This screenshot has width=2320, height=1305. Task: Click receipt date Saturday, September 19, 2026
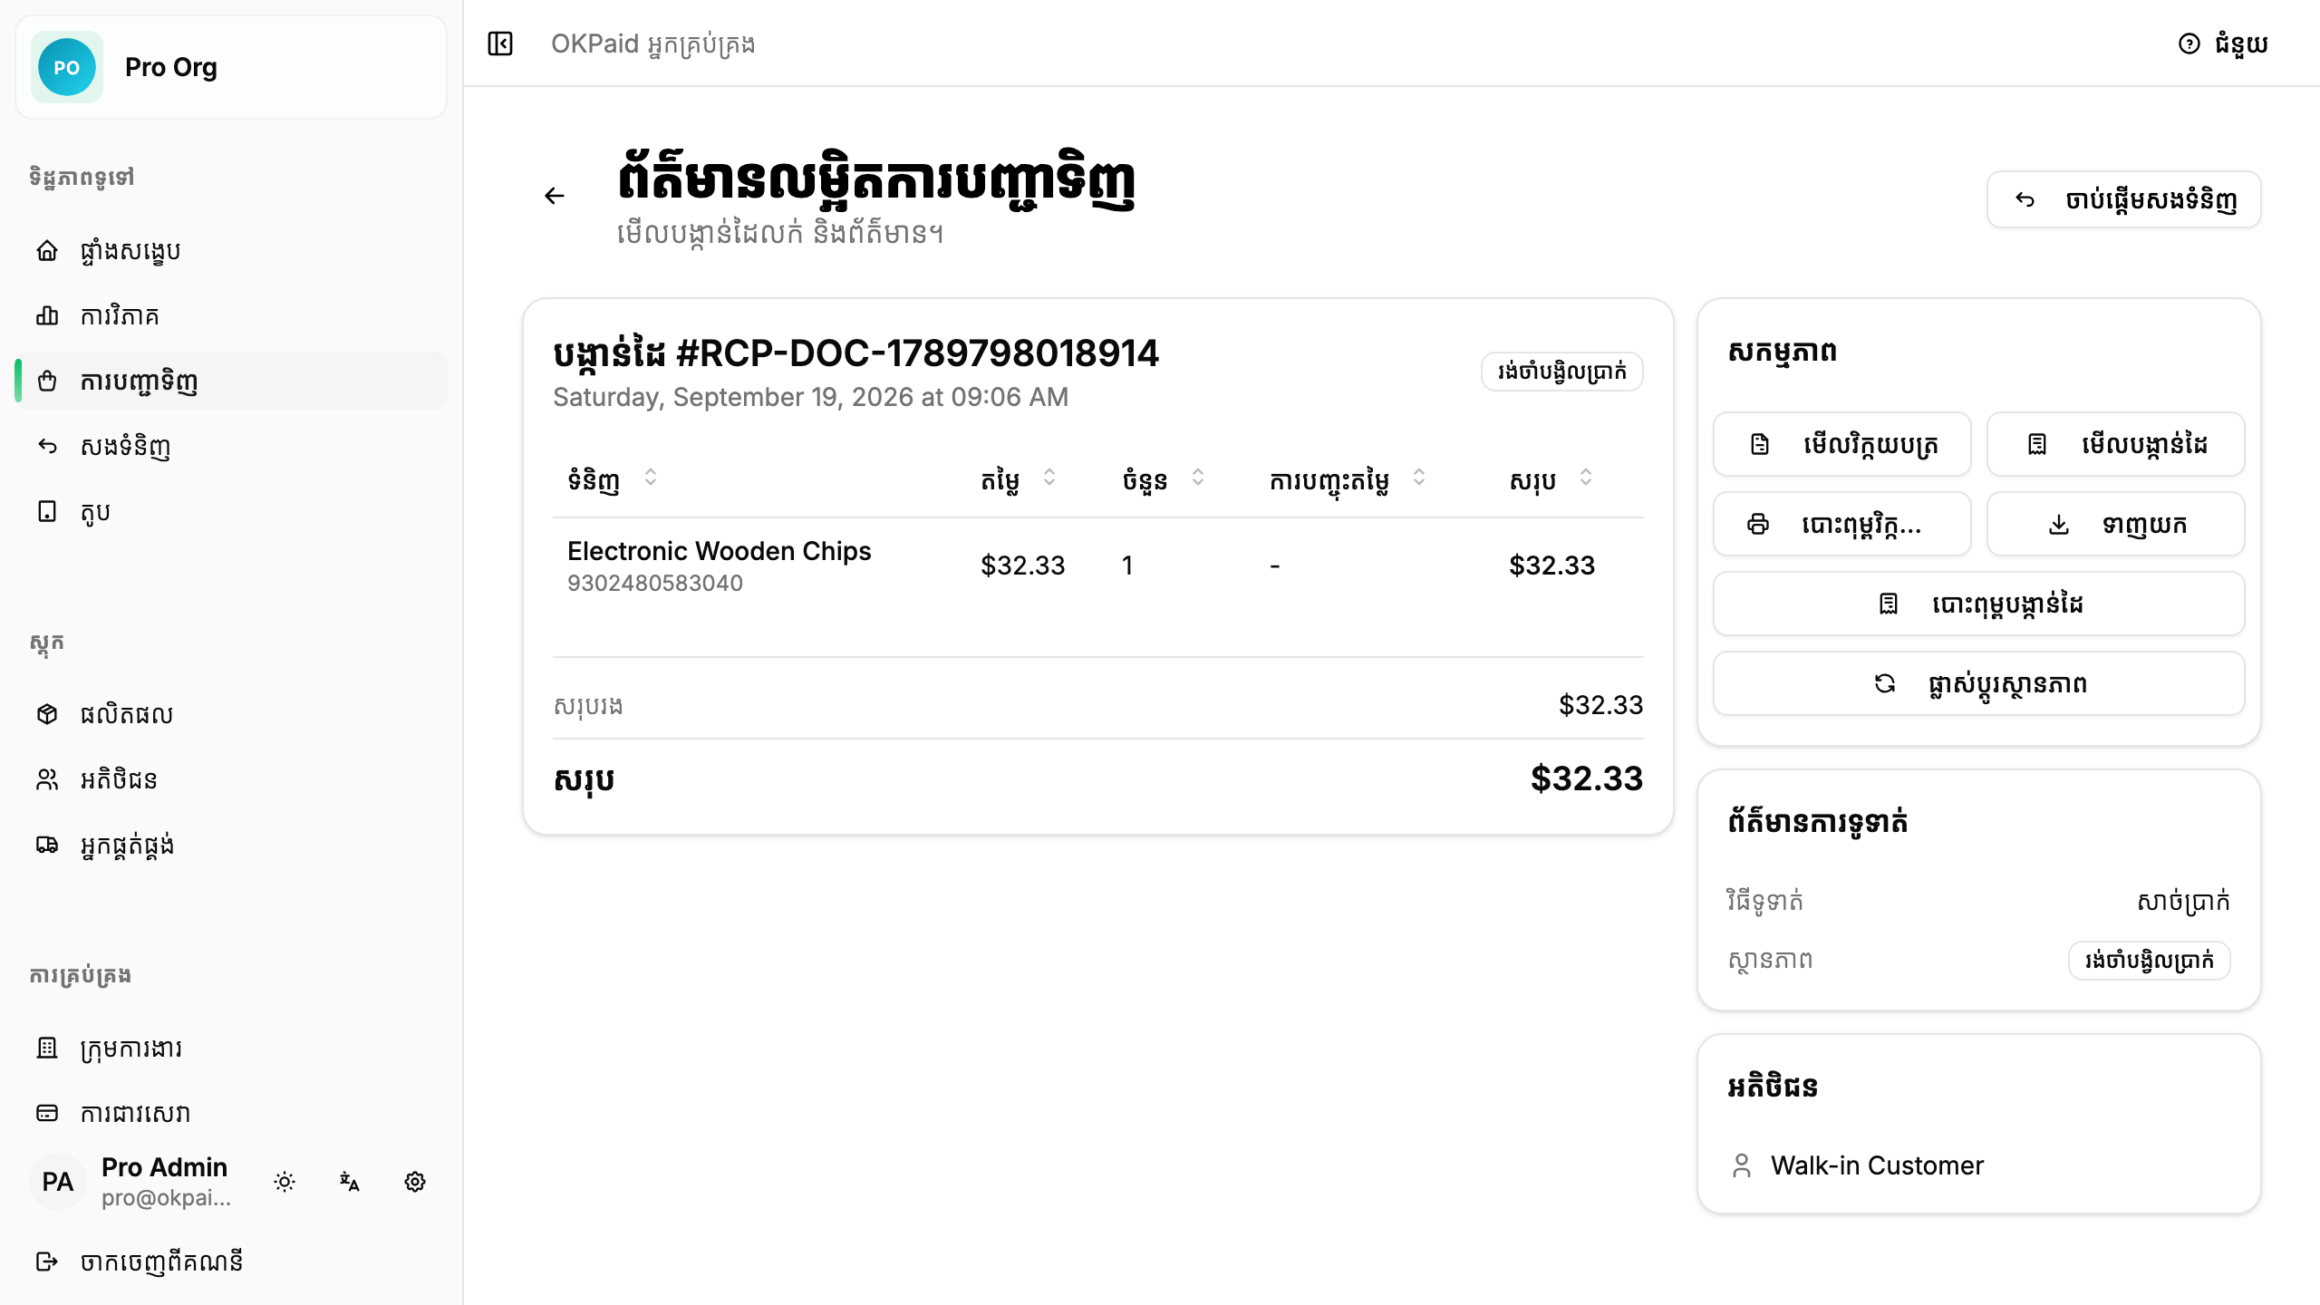[x=810, y=397]
